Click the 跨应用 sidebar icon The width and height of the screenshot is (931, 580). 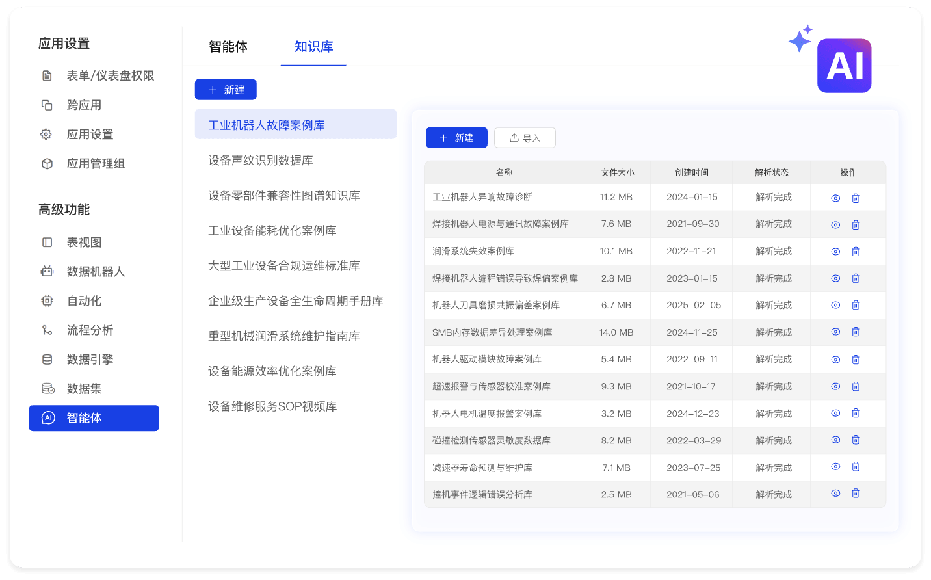coord(46,105)
